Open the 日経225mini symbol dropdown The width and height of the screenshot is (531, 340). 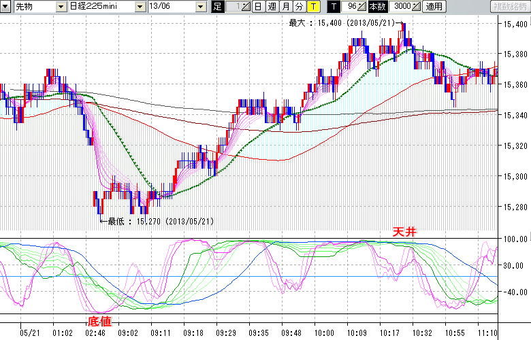coord(140,7)
